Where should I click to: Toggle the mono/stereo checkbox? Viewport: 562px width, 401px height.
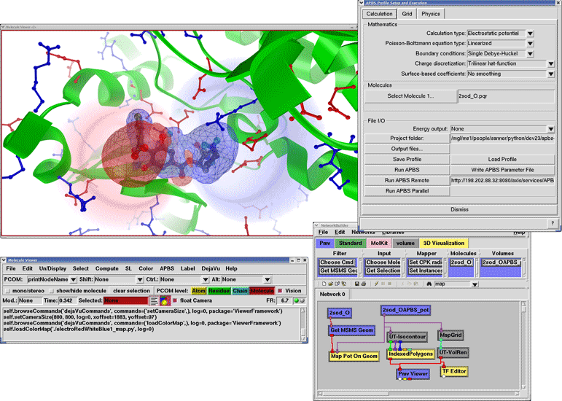7,290
